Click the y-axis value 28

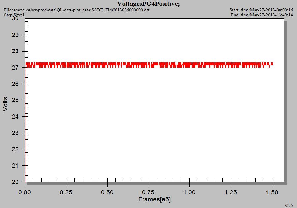pyautogui.click(x=15, y=51)
